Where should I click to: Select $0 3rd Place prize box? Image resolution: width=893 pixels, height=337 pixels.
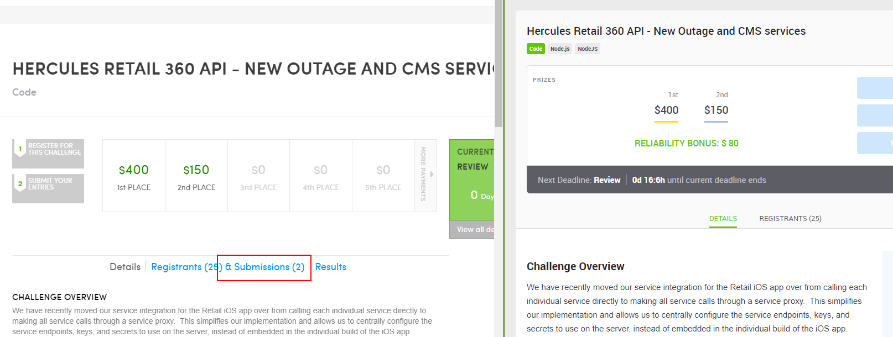258,176
